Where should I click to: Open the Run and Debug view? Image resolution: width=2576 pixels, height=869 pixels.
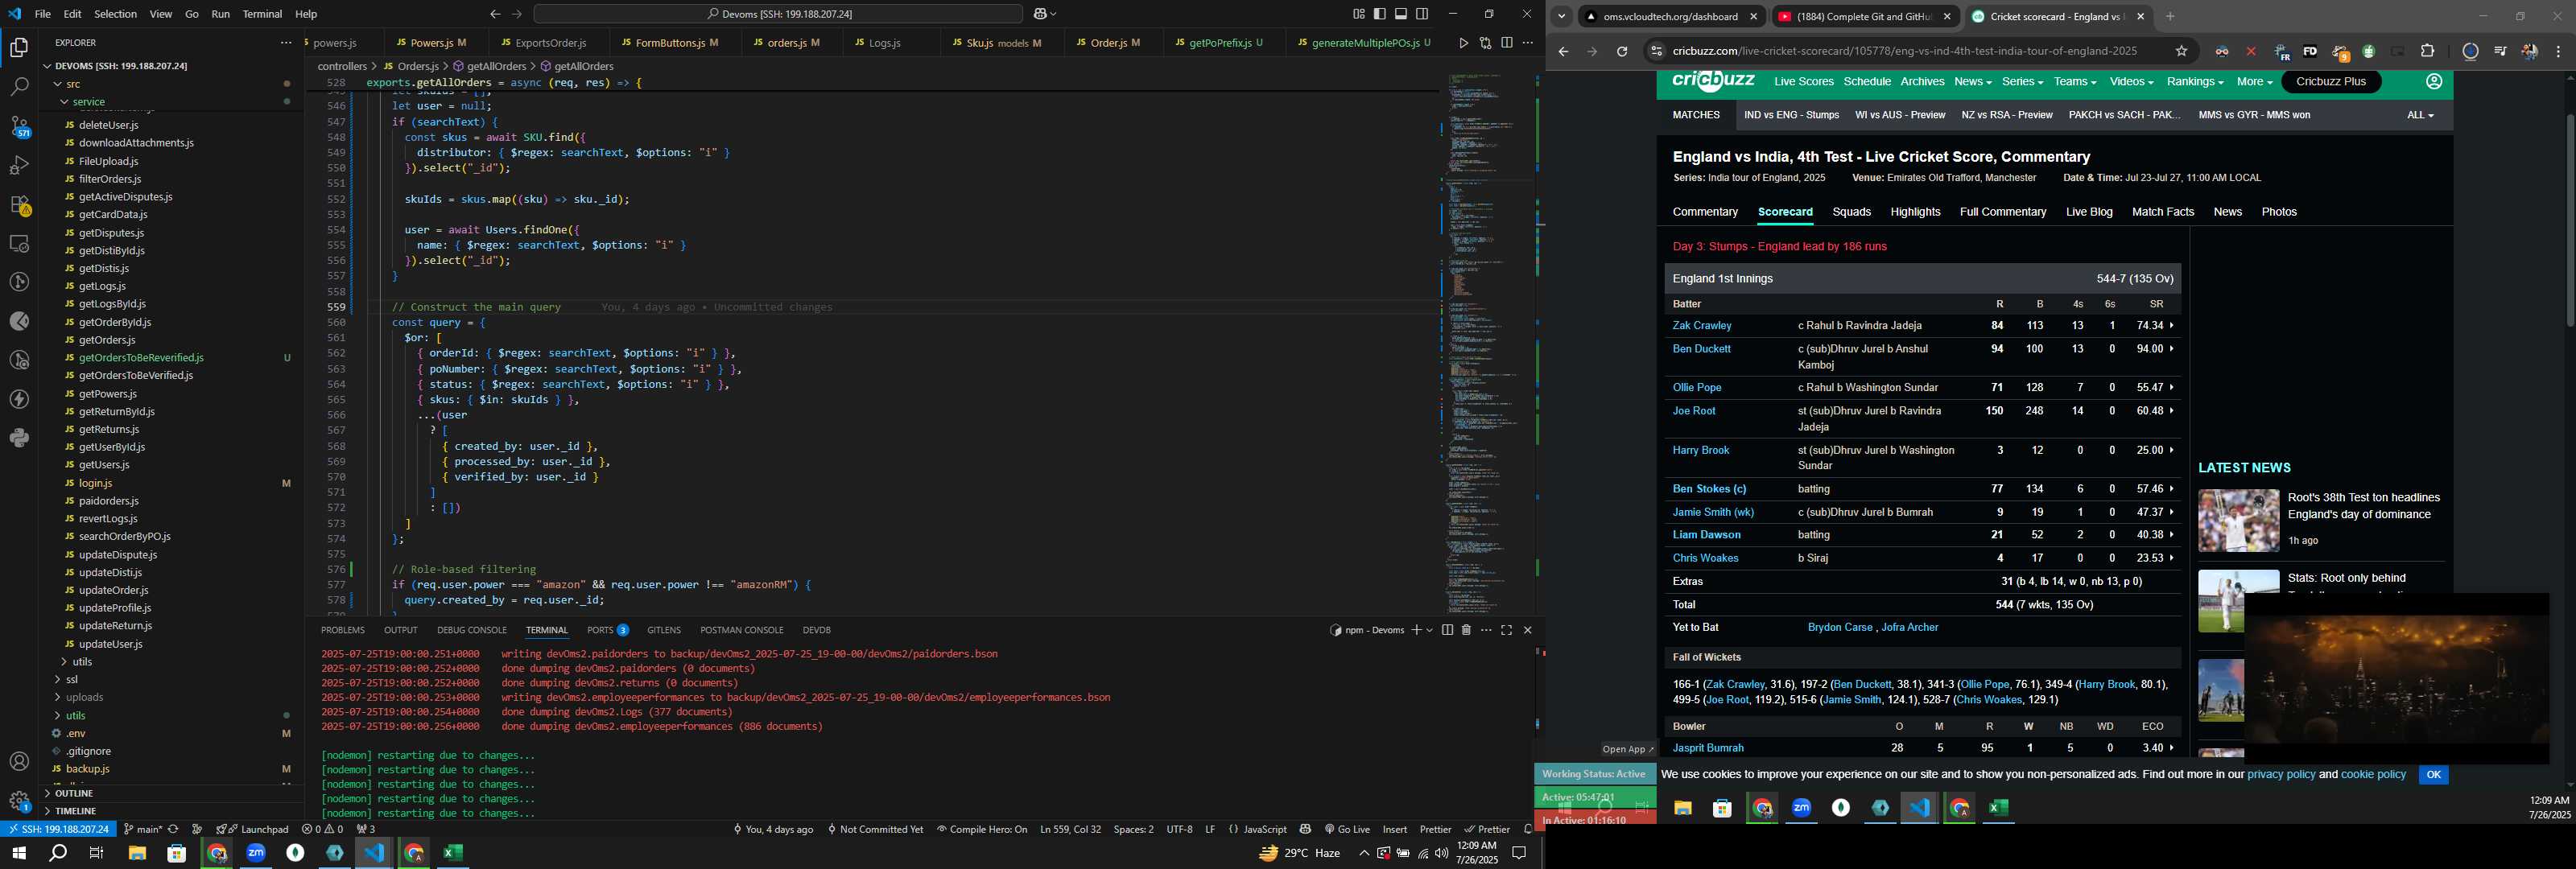(x=19, y=165)
